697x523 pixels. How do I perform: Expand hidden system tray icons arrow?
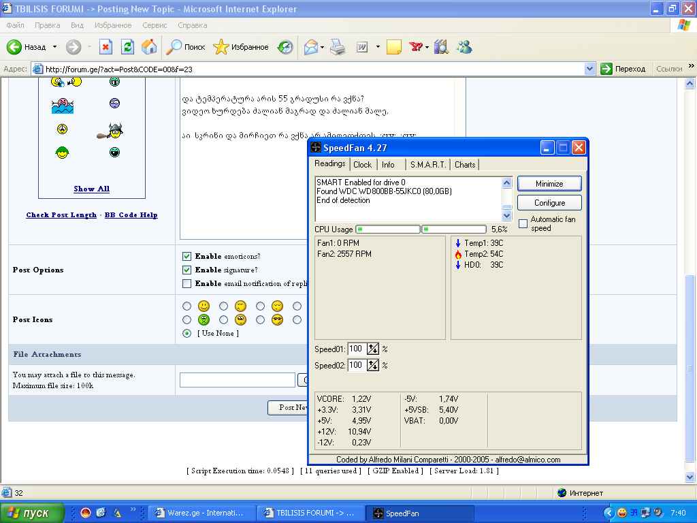(609, 513)
